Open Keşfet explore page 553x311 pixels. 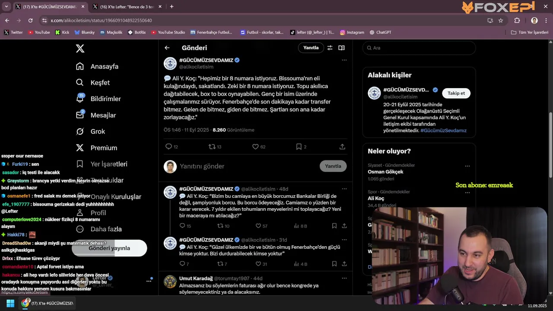click(x=93, y=83)
